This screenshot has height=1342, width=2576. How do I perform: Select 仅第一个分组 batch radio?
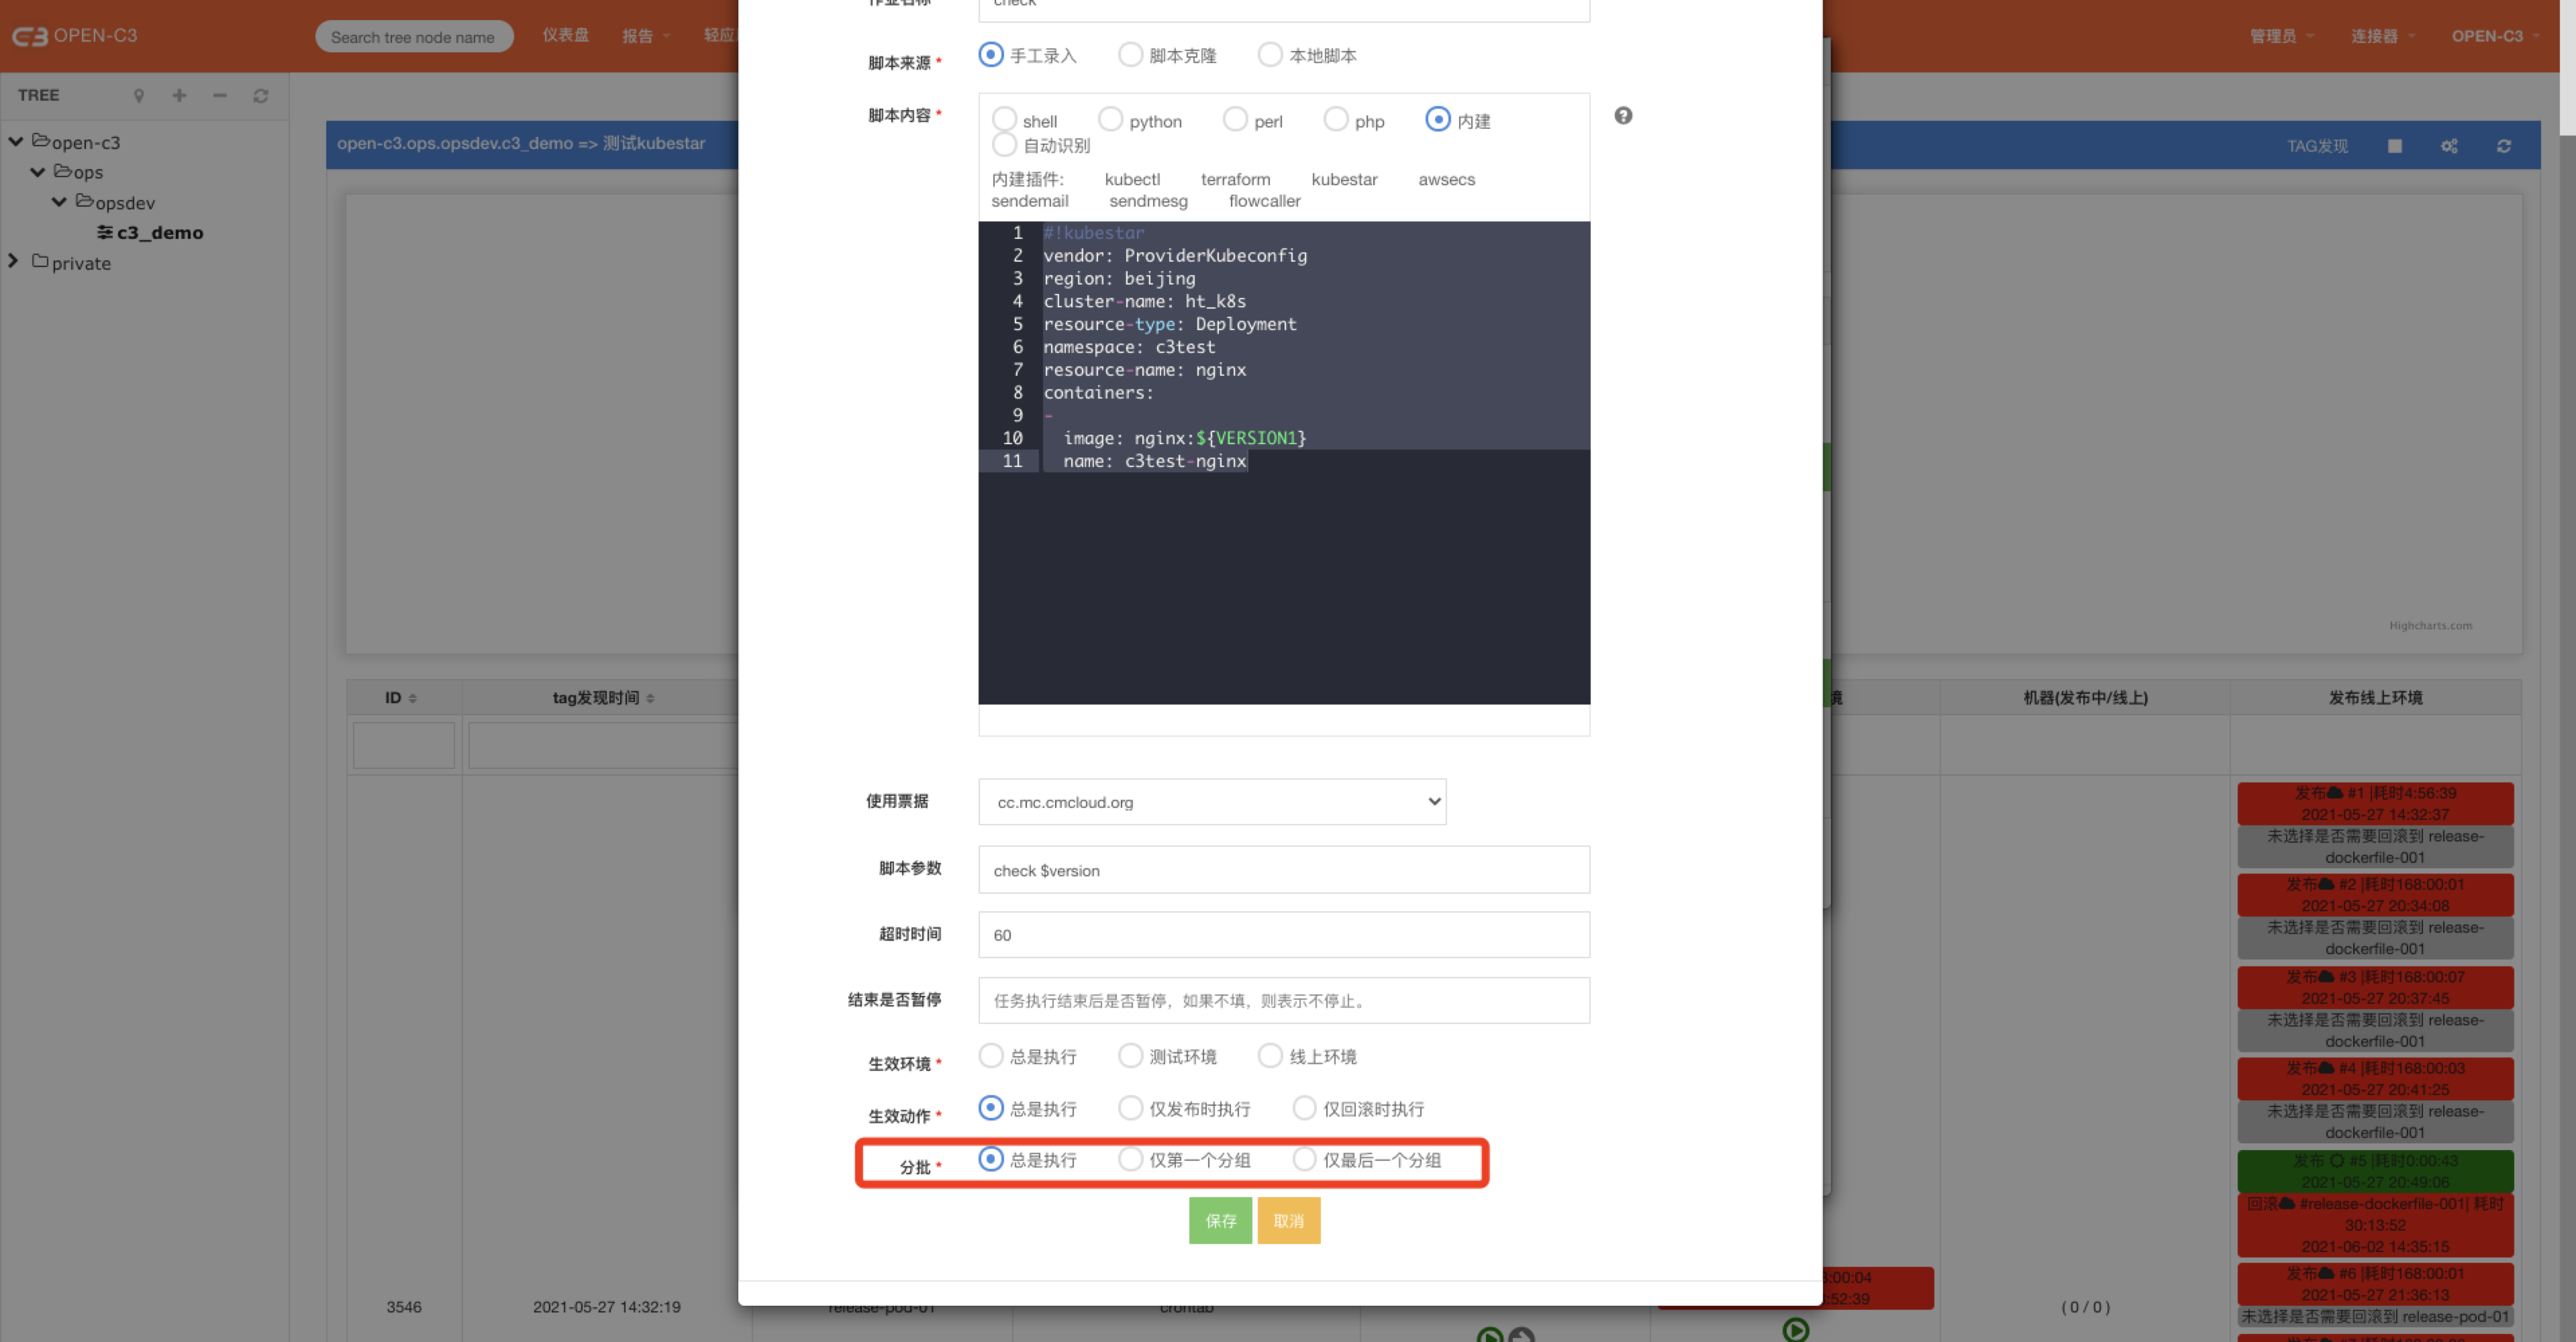tap(1130, 1158)
